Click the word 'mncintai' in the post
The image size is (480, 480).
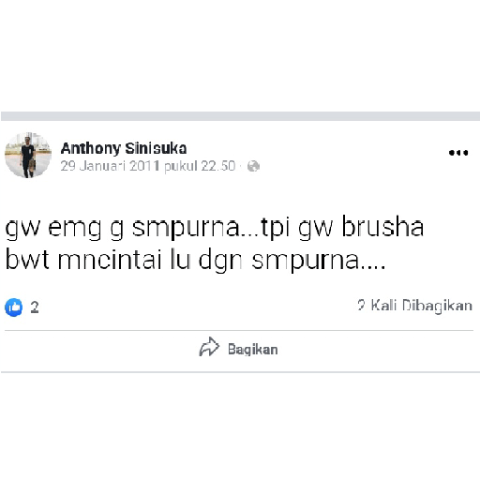(110, 259)
